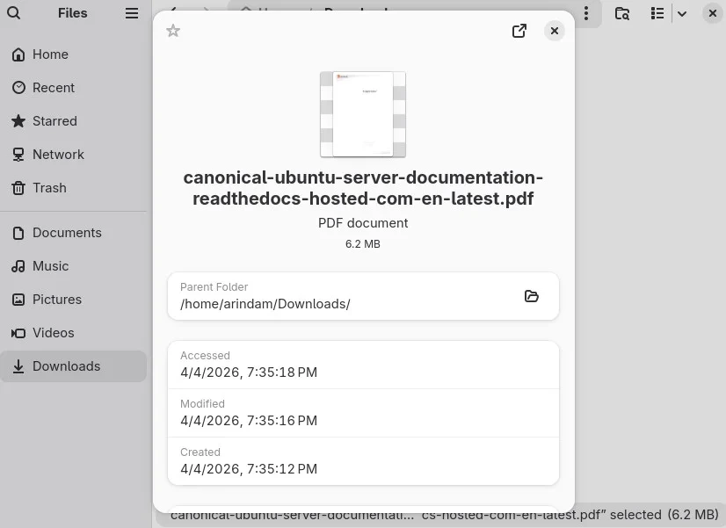Open Recent files location
The image size is (726, 528).
pyautogui.click(x=53, y=88)
